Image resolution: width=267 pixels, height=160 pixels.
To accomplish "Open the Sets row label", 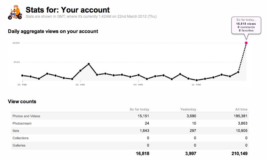I will pos(15,131).
